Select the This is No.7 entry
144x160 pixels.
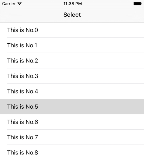pos(72,137)
